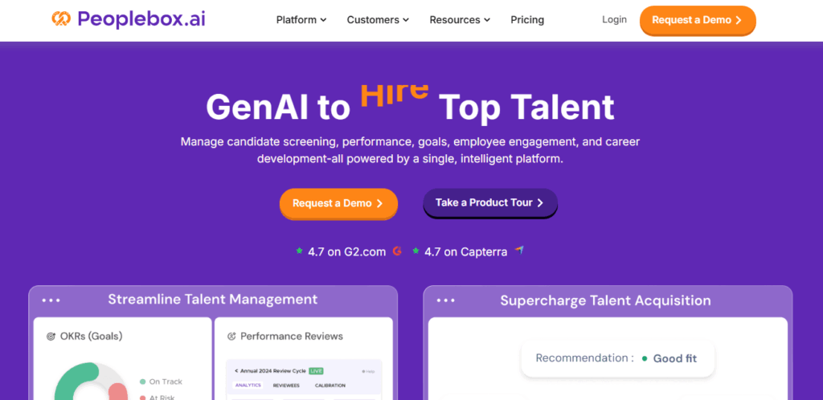Click the Performance Reviews card icon
Viewport: 823px width, 400px height.
click(232, 337)
